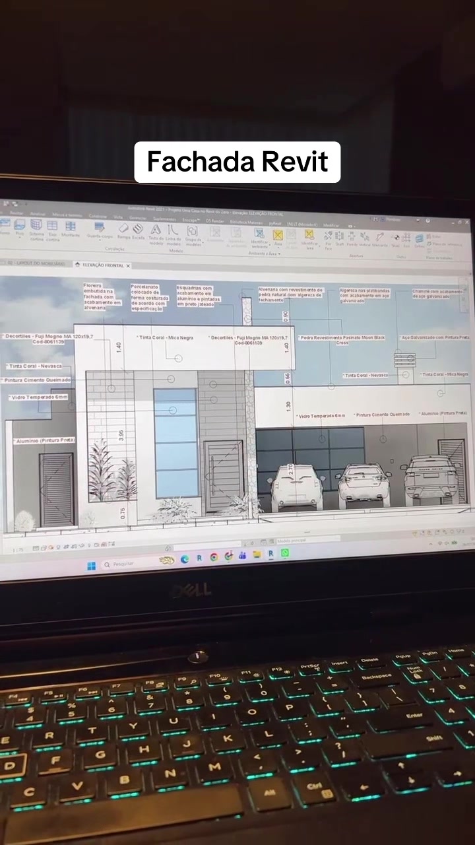Viewport: 475px width, 845px height.
Task: Open the 1:75 view scale selector
Action: (x=18, y=549)
